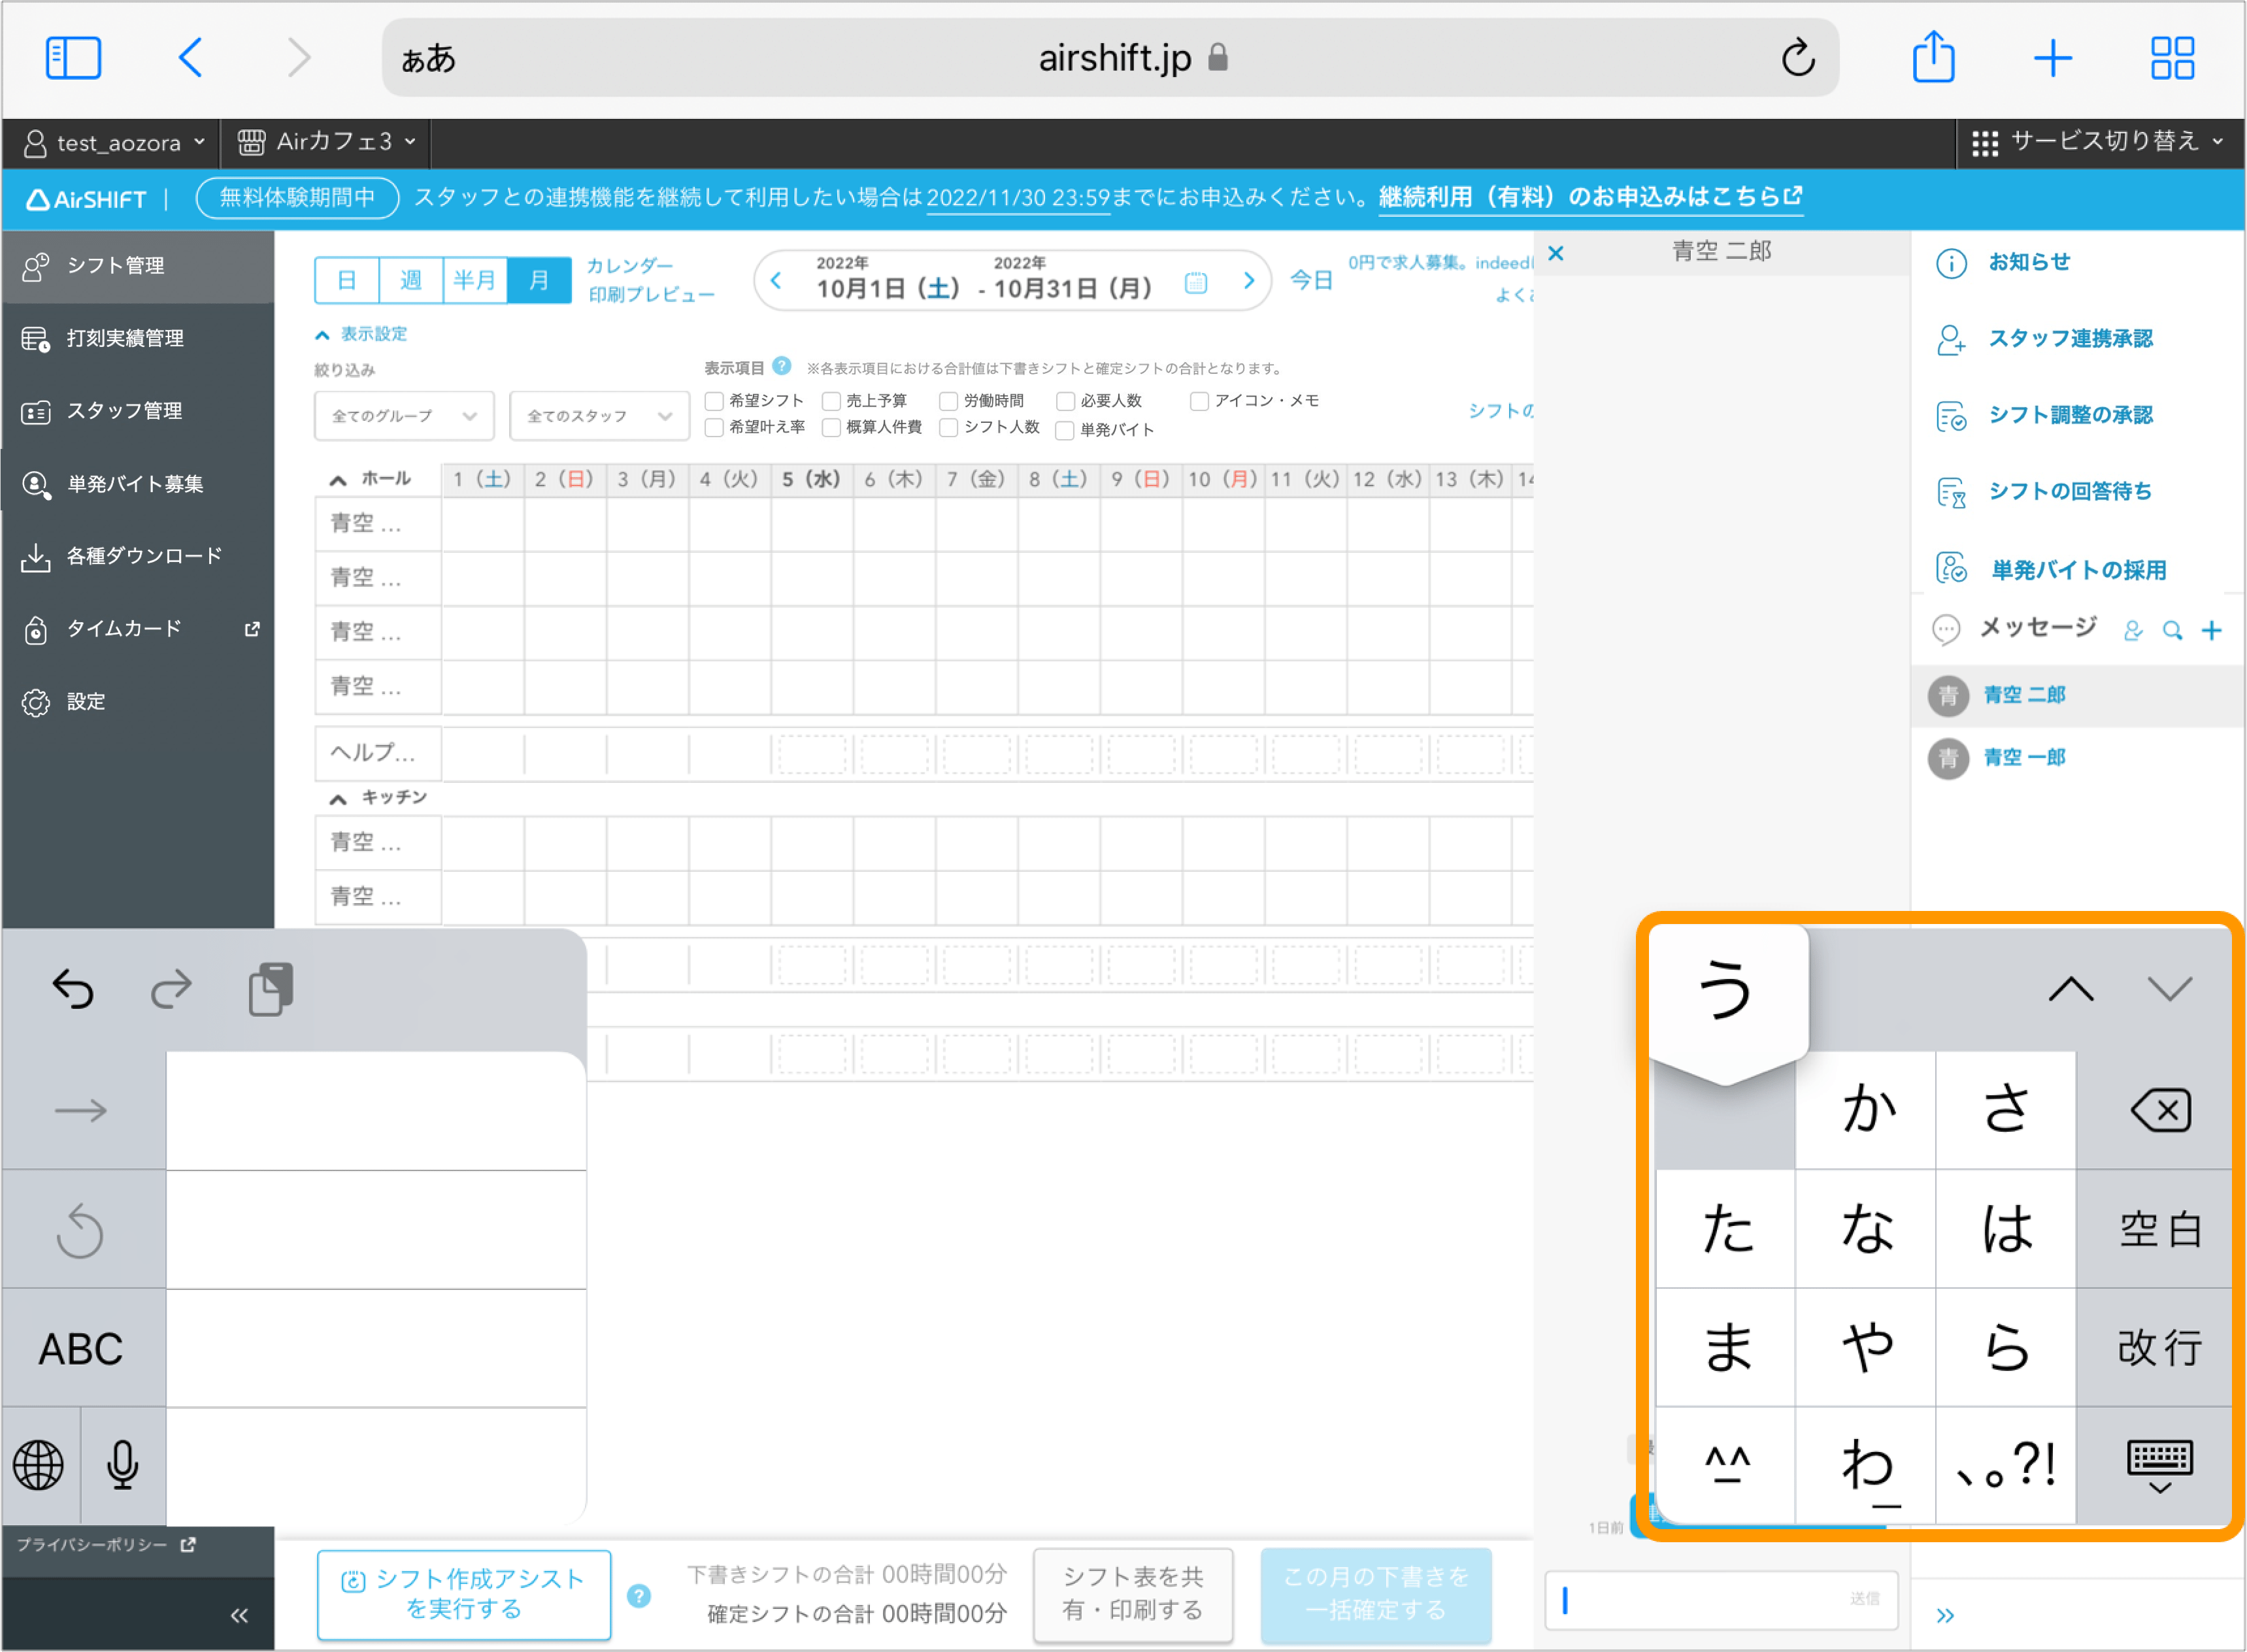This screenshot has height=1652, width=2247.
Task: Switch to the 半月 view tab
Action: [x=475, y=280]
